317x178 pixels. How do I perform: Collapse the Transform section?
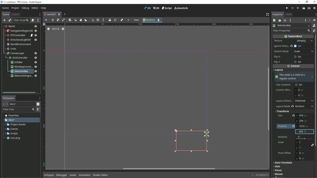(x=283, y=111)
